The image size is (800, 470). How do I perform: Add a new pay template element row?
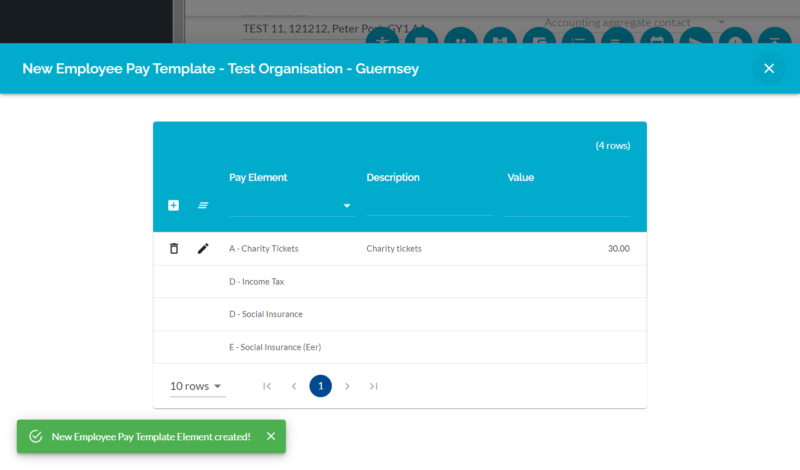[174, 206]
